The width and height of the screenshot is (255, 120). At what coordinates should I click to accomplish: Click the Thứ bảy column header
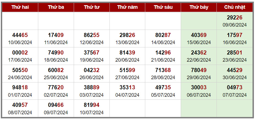point(199,7)
